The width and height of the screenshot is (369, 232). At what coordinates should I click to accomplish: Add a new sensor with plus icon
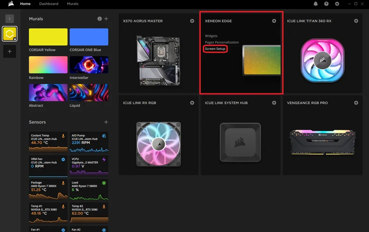point(106,122)
